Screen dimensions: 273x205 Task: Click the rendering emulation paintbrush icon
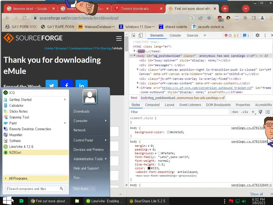pos(260,112)
